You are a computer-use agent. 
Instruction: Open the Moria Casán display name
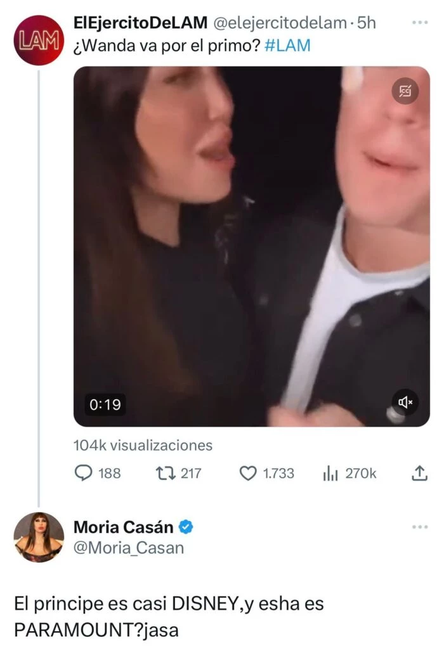coord(124,526)
